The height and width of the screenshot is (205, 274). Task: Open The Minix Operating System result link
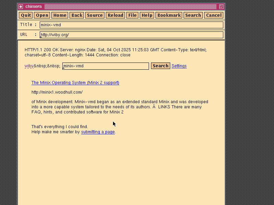coord(75,83)
